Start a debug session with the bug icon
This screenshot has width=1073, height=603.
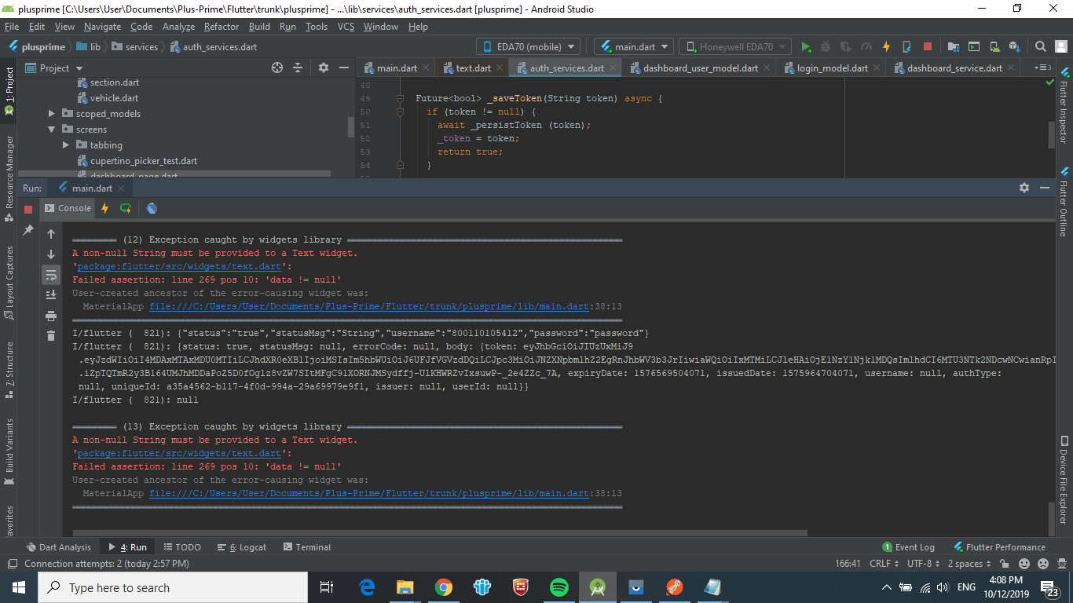(x=825, y=46)
